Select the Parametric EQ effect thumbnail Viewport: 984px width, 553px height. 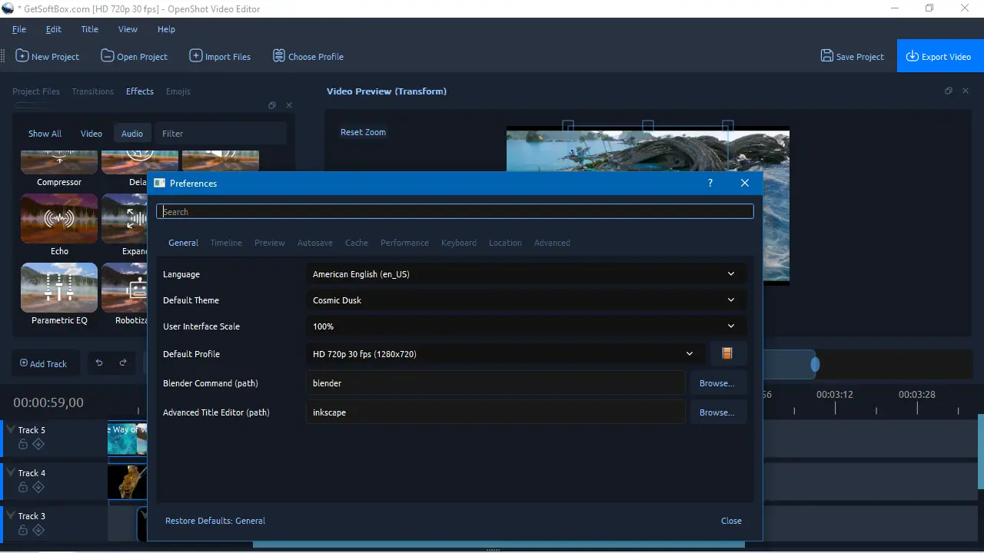pos(59,287)
